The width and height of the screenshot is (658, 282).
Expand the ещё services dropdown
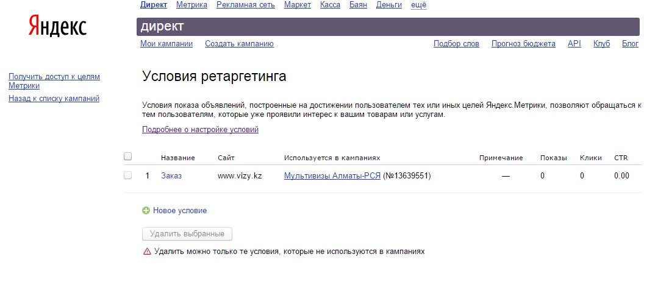[419, 5]
